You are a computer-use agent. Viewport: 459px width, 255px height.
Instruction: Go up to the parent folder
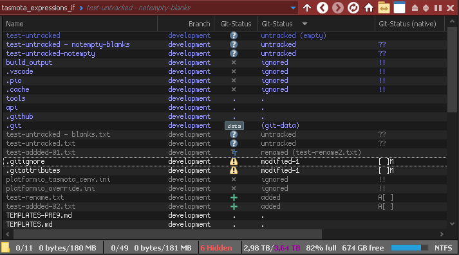pyautogui.click(x=307, y=8)
